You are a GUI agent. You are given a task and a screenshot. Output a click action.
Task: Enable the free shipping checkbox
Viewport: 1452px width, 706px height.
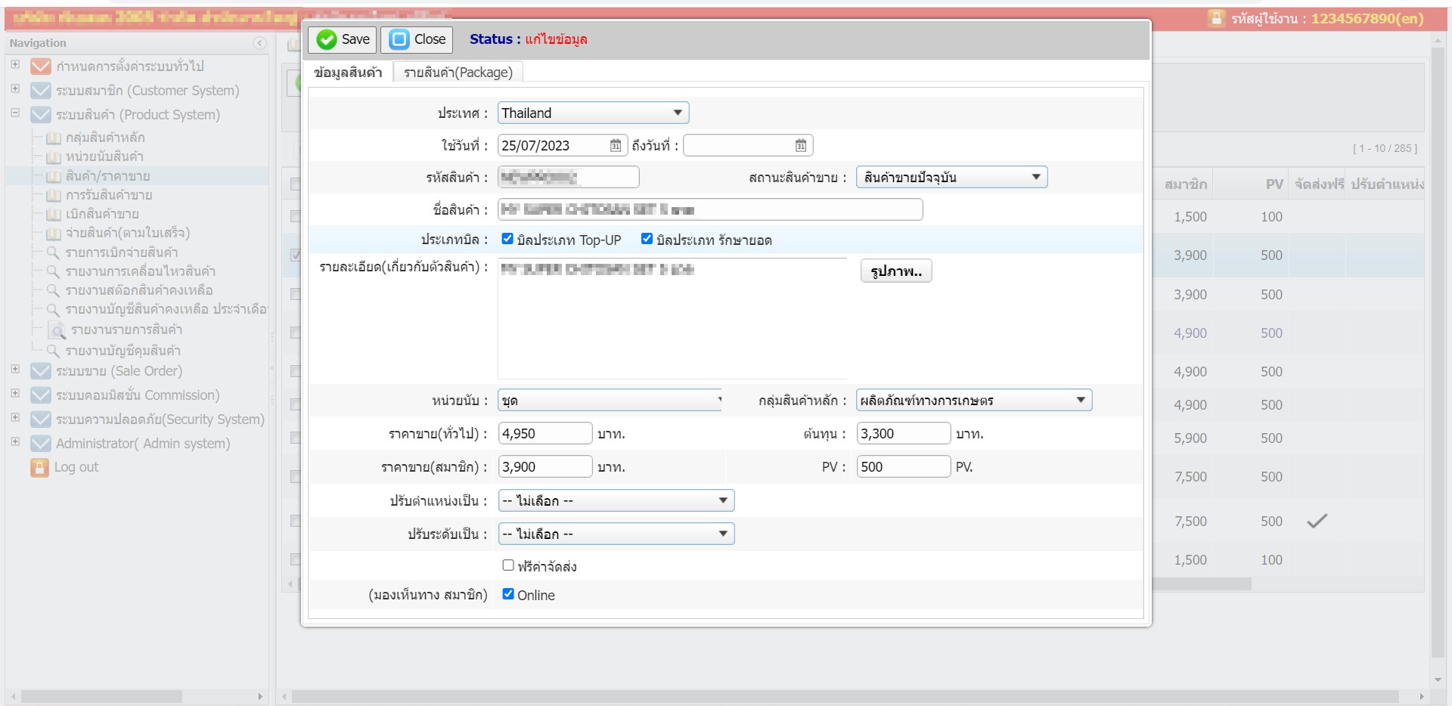(508, 565)
